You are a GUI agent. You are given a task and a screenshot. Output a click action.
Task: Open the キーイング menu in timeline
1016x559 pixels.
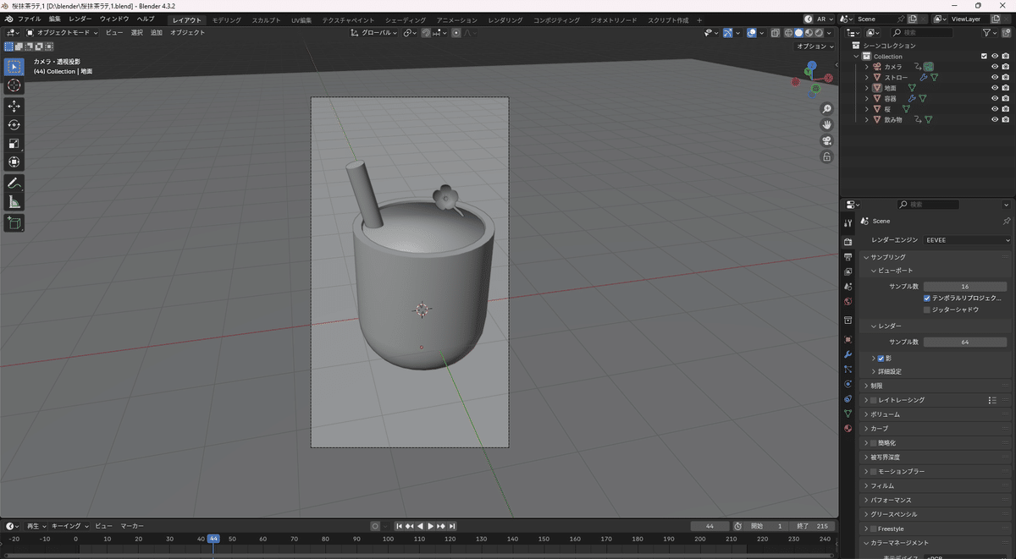69,526
